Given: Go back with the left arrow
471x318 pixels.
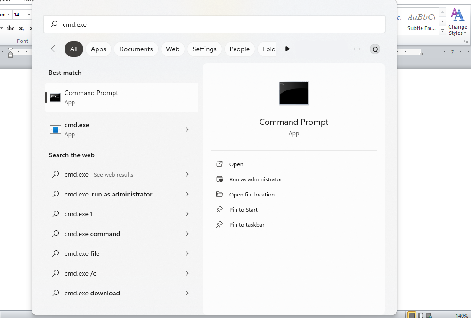Looking at the screenshot, I should (x=54, y=49).
